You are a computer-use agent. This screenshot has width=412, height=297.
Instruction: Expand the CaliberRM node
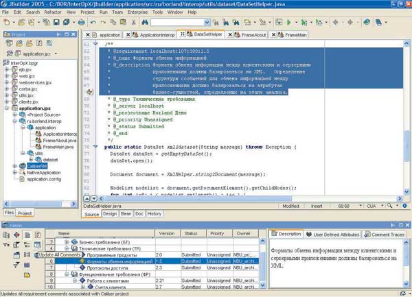[15, 166]
